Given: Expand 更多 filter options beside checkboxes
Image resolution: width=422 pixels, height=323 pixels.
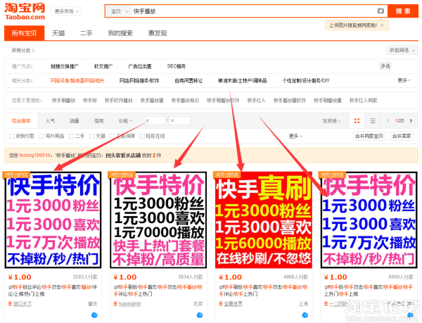Looking at the screenshot, I should click(295, 136).
